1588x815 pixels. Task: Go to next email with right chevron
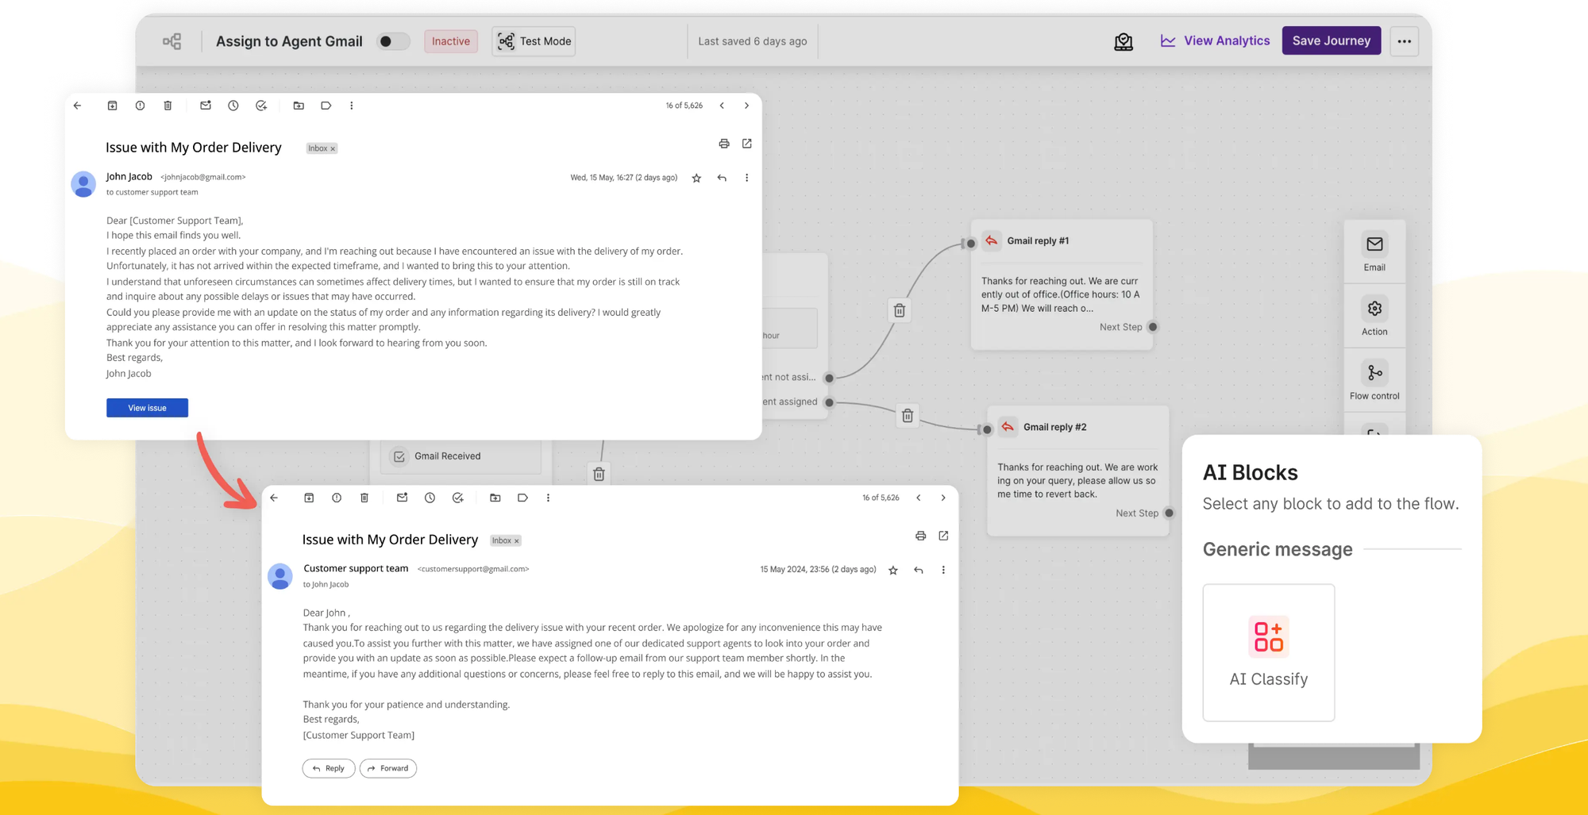(746, 105)
